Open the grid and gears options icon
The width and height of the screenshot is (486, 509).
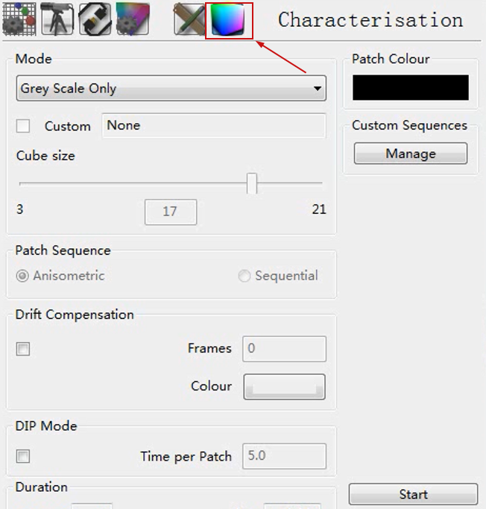point(19,19)
